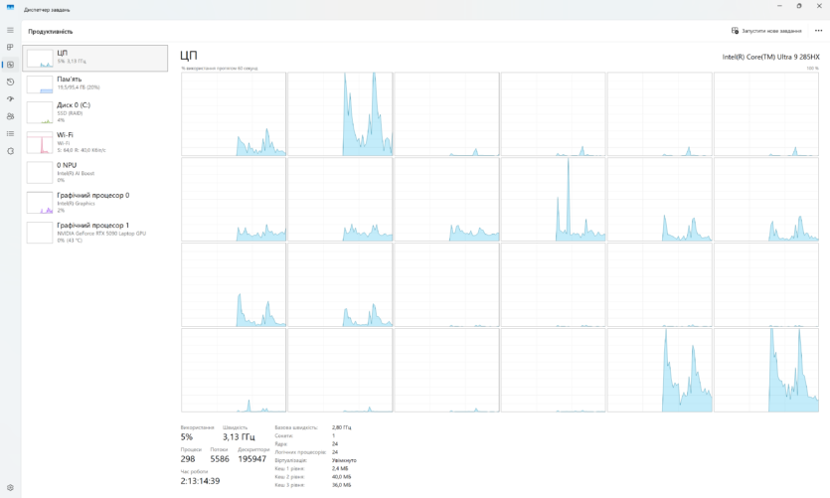Open the Users page icon
The image size is (830, 498).
[x=10, y=116]
